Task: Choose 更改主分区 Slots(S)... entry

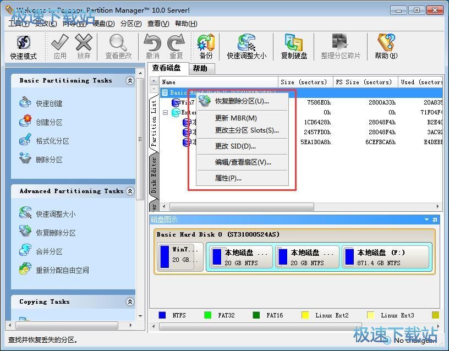Action: pos(242,130)
